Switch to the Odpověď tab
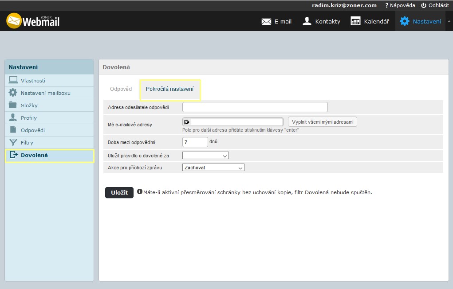Viewport: 453px width, 289px height. pyautogui.click(x=121, y=89)
